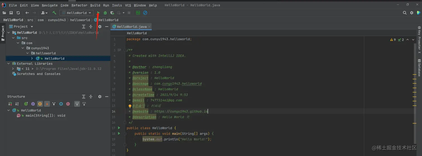Click the warnings count 9 indicator
The width and height of the screenshot is (422, 156).
pyautogui.click(x=393, y=40)
